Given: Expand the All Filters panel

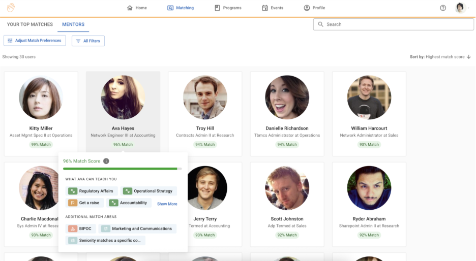Looking at the screenshot, I should pos(88,41).
